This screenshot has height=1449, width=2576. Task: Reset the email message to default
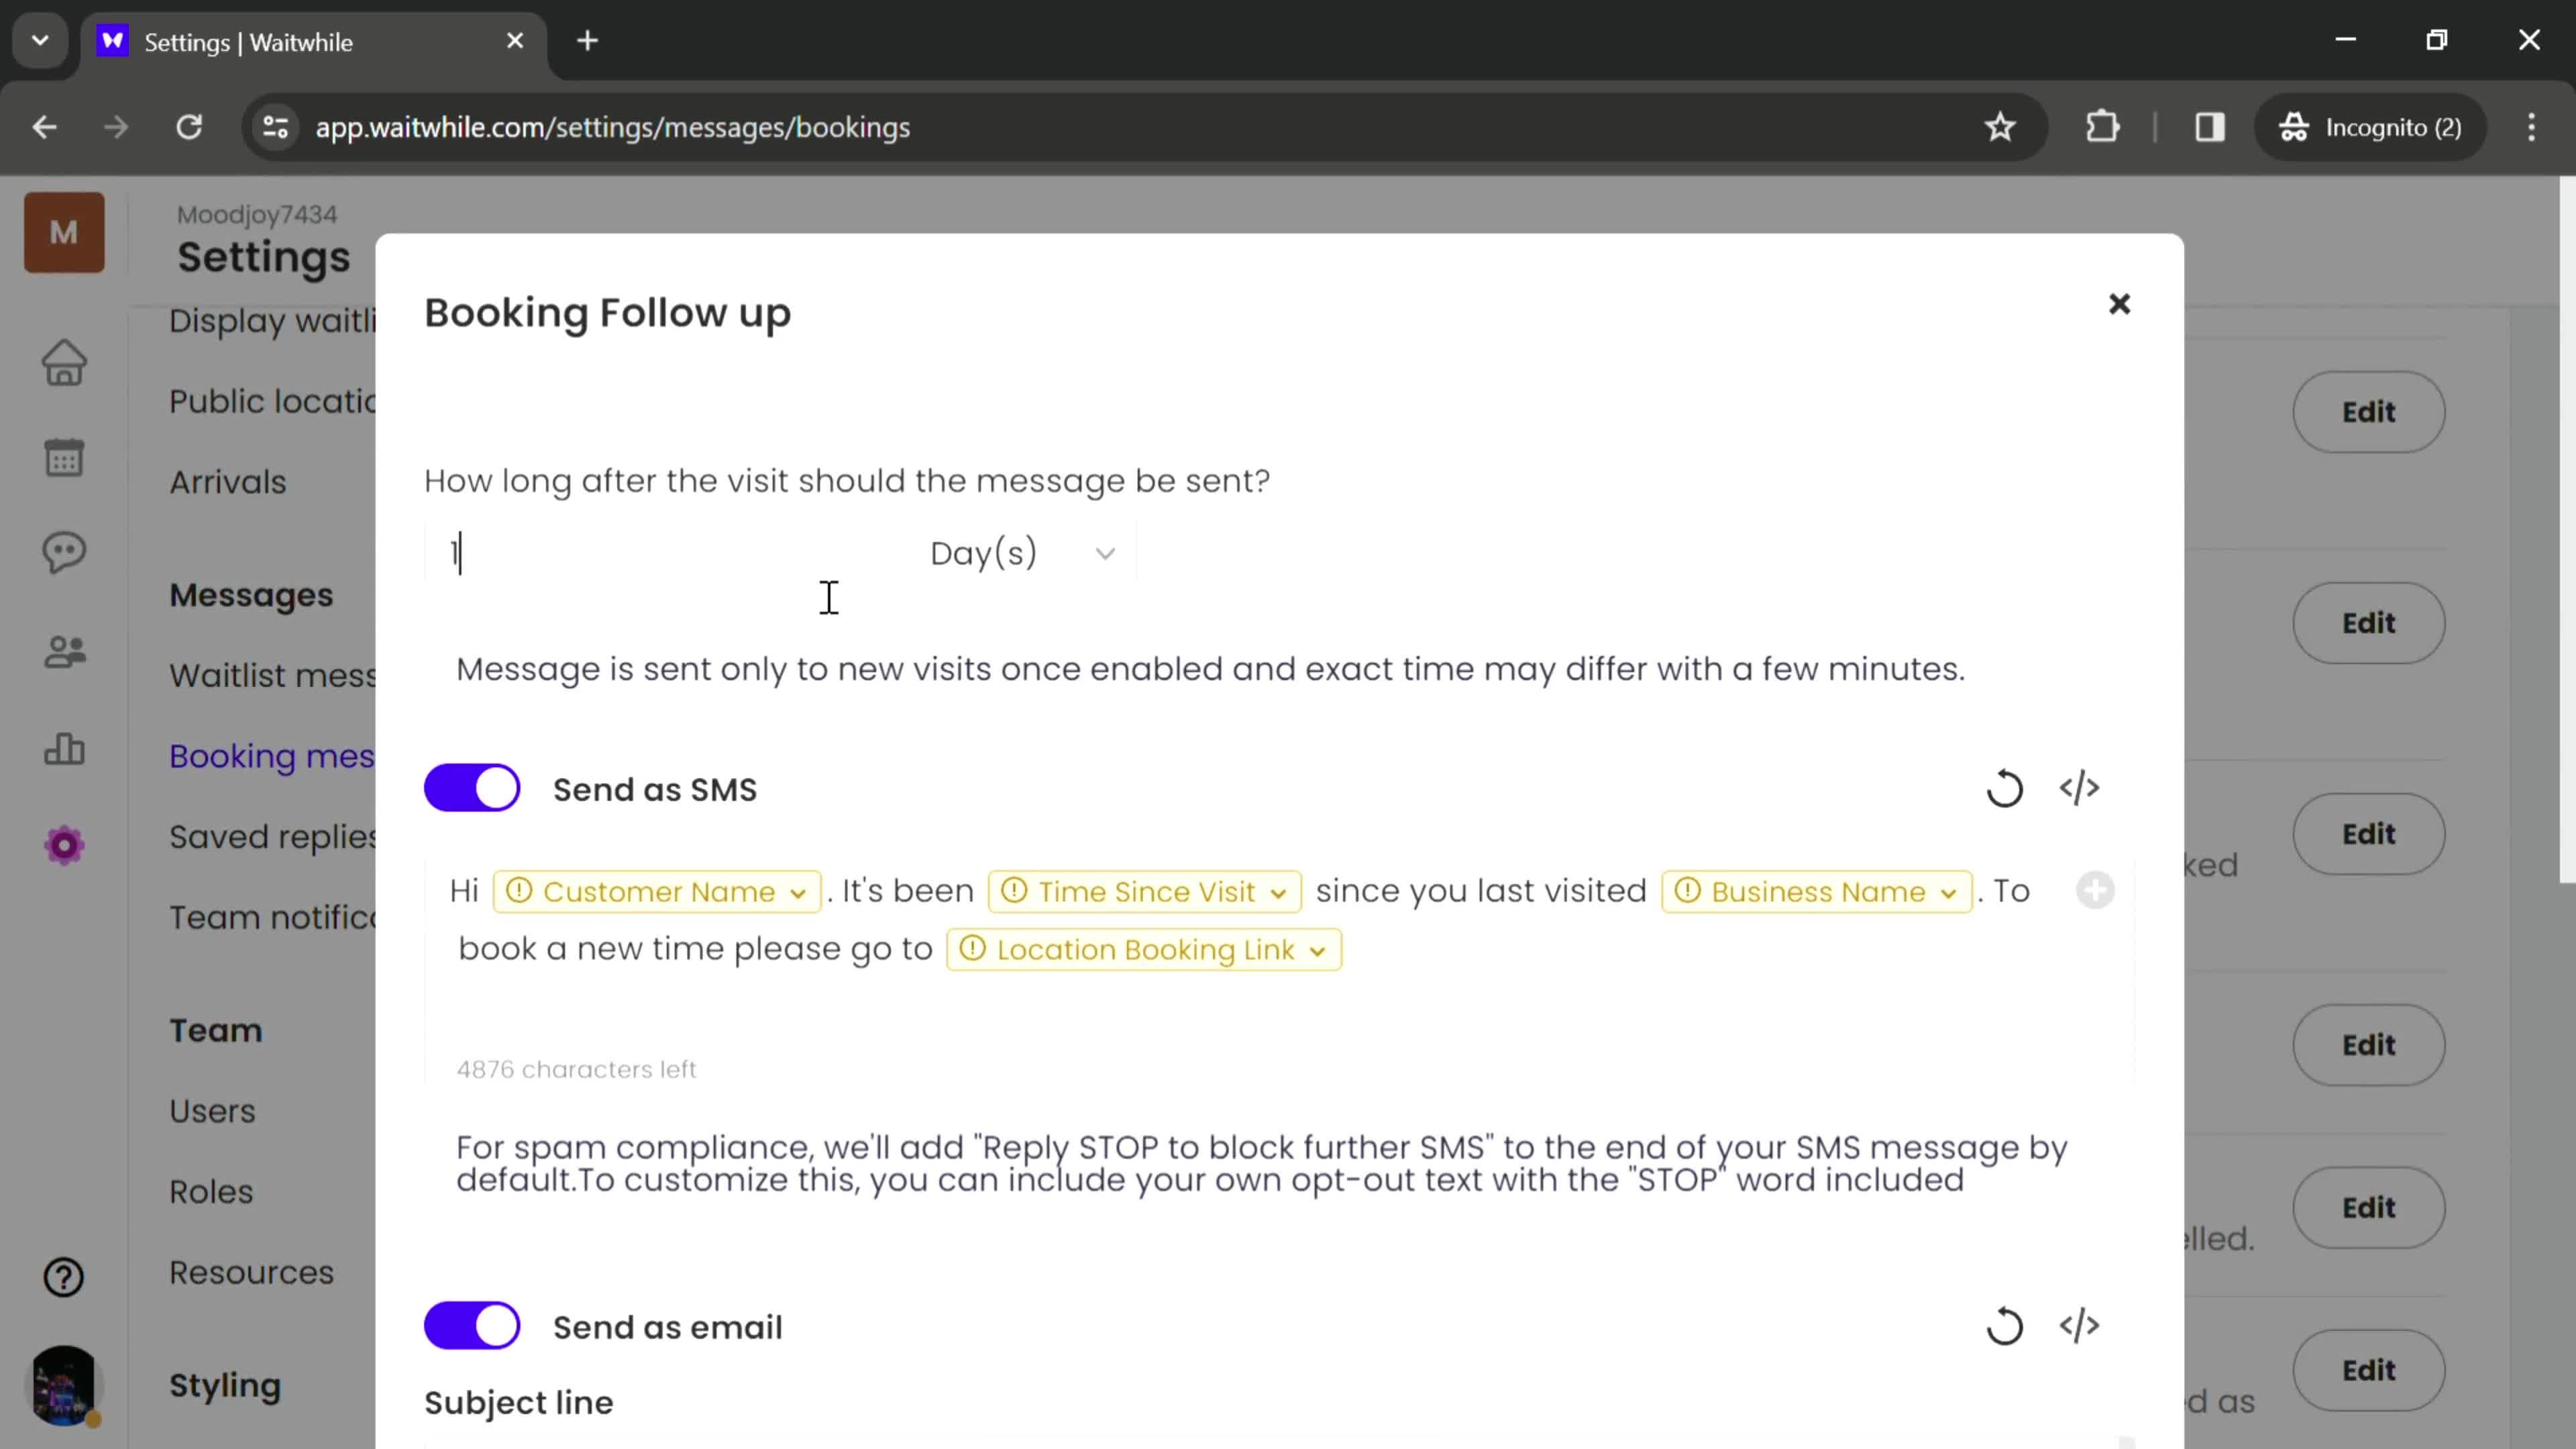pyautogui.click(x=2004, y=1327)
